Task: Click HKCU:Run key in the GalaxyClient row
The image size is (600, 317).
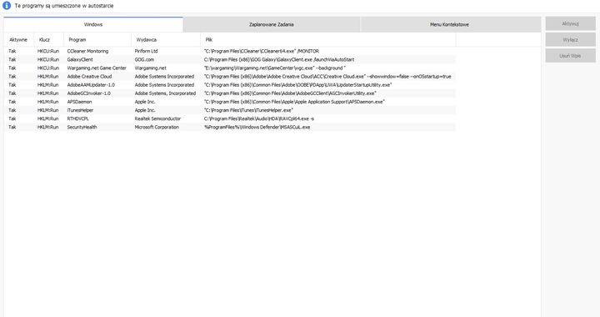Action: coord(48,60)
